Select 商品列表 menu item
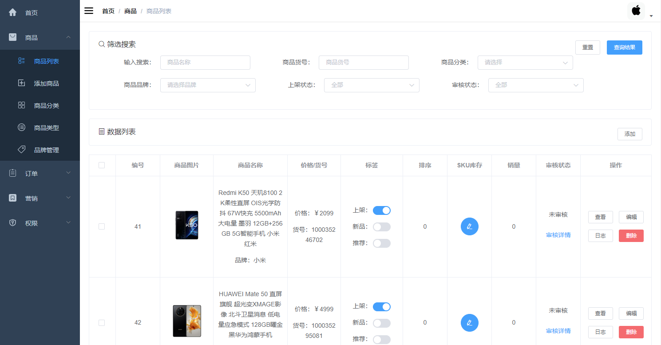 [40, 61]
